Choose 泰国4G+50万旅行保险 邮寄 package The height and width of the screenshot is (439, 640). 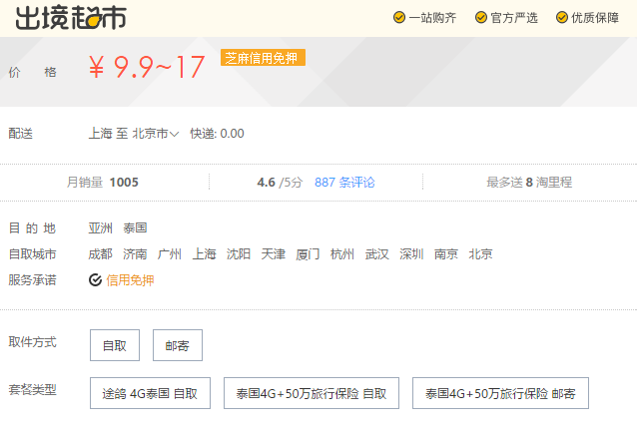pos(500,393)
